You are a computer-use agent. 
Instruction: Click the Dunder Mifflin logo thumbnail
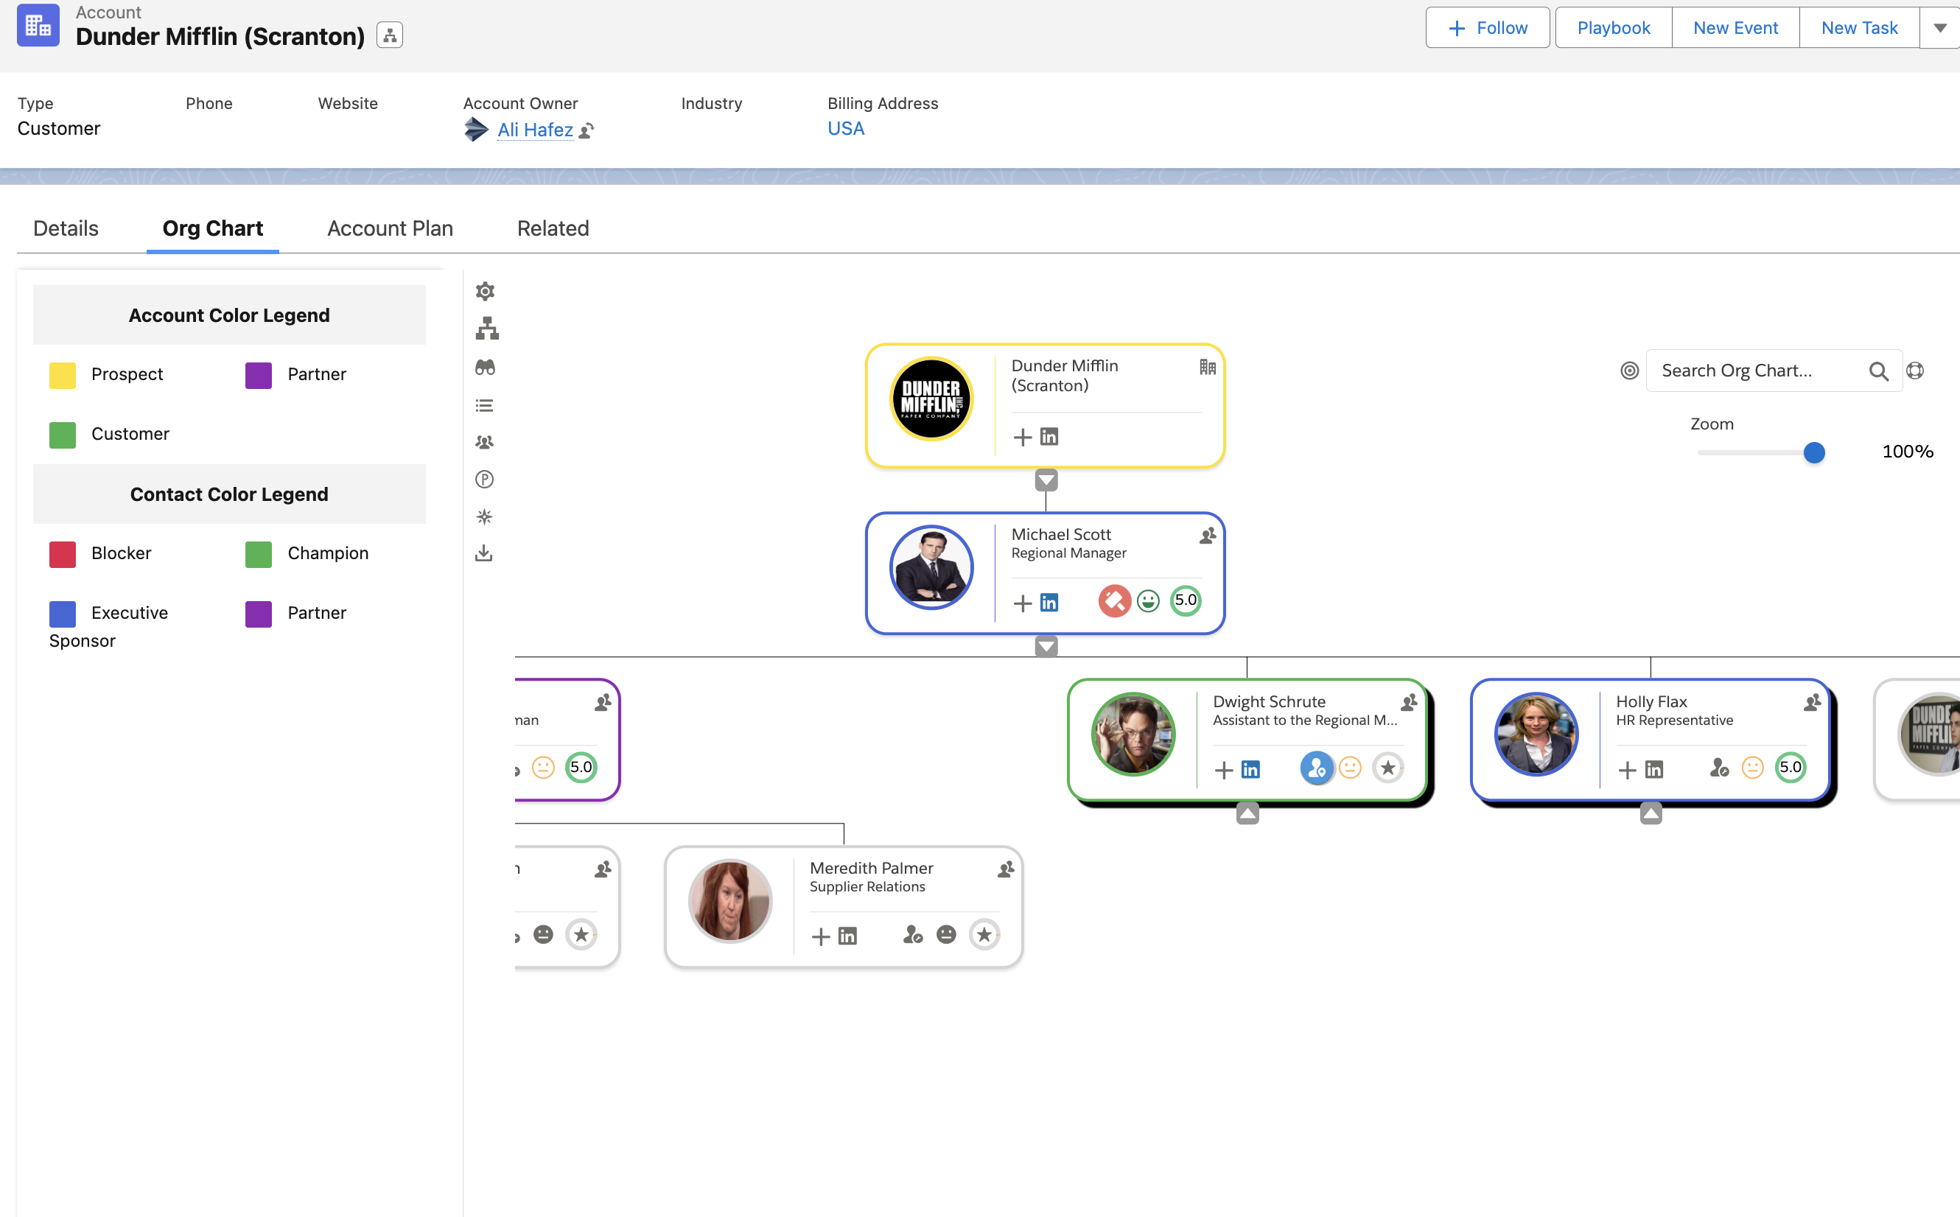pyautogui.click(x=931, y=399)
